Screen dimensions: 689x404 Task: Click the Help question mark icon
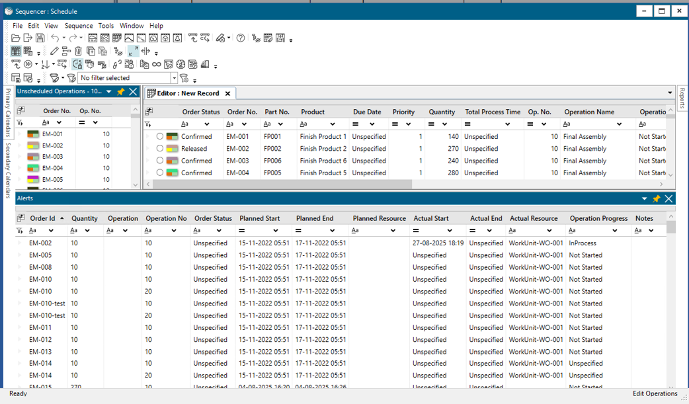(239, 38)
